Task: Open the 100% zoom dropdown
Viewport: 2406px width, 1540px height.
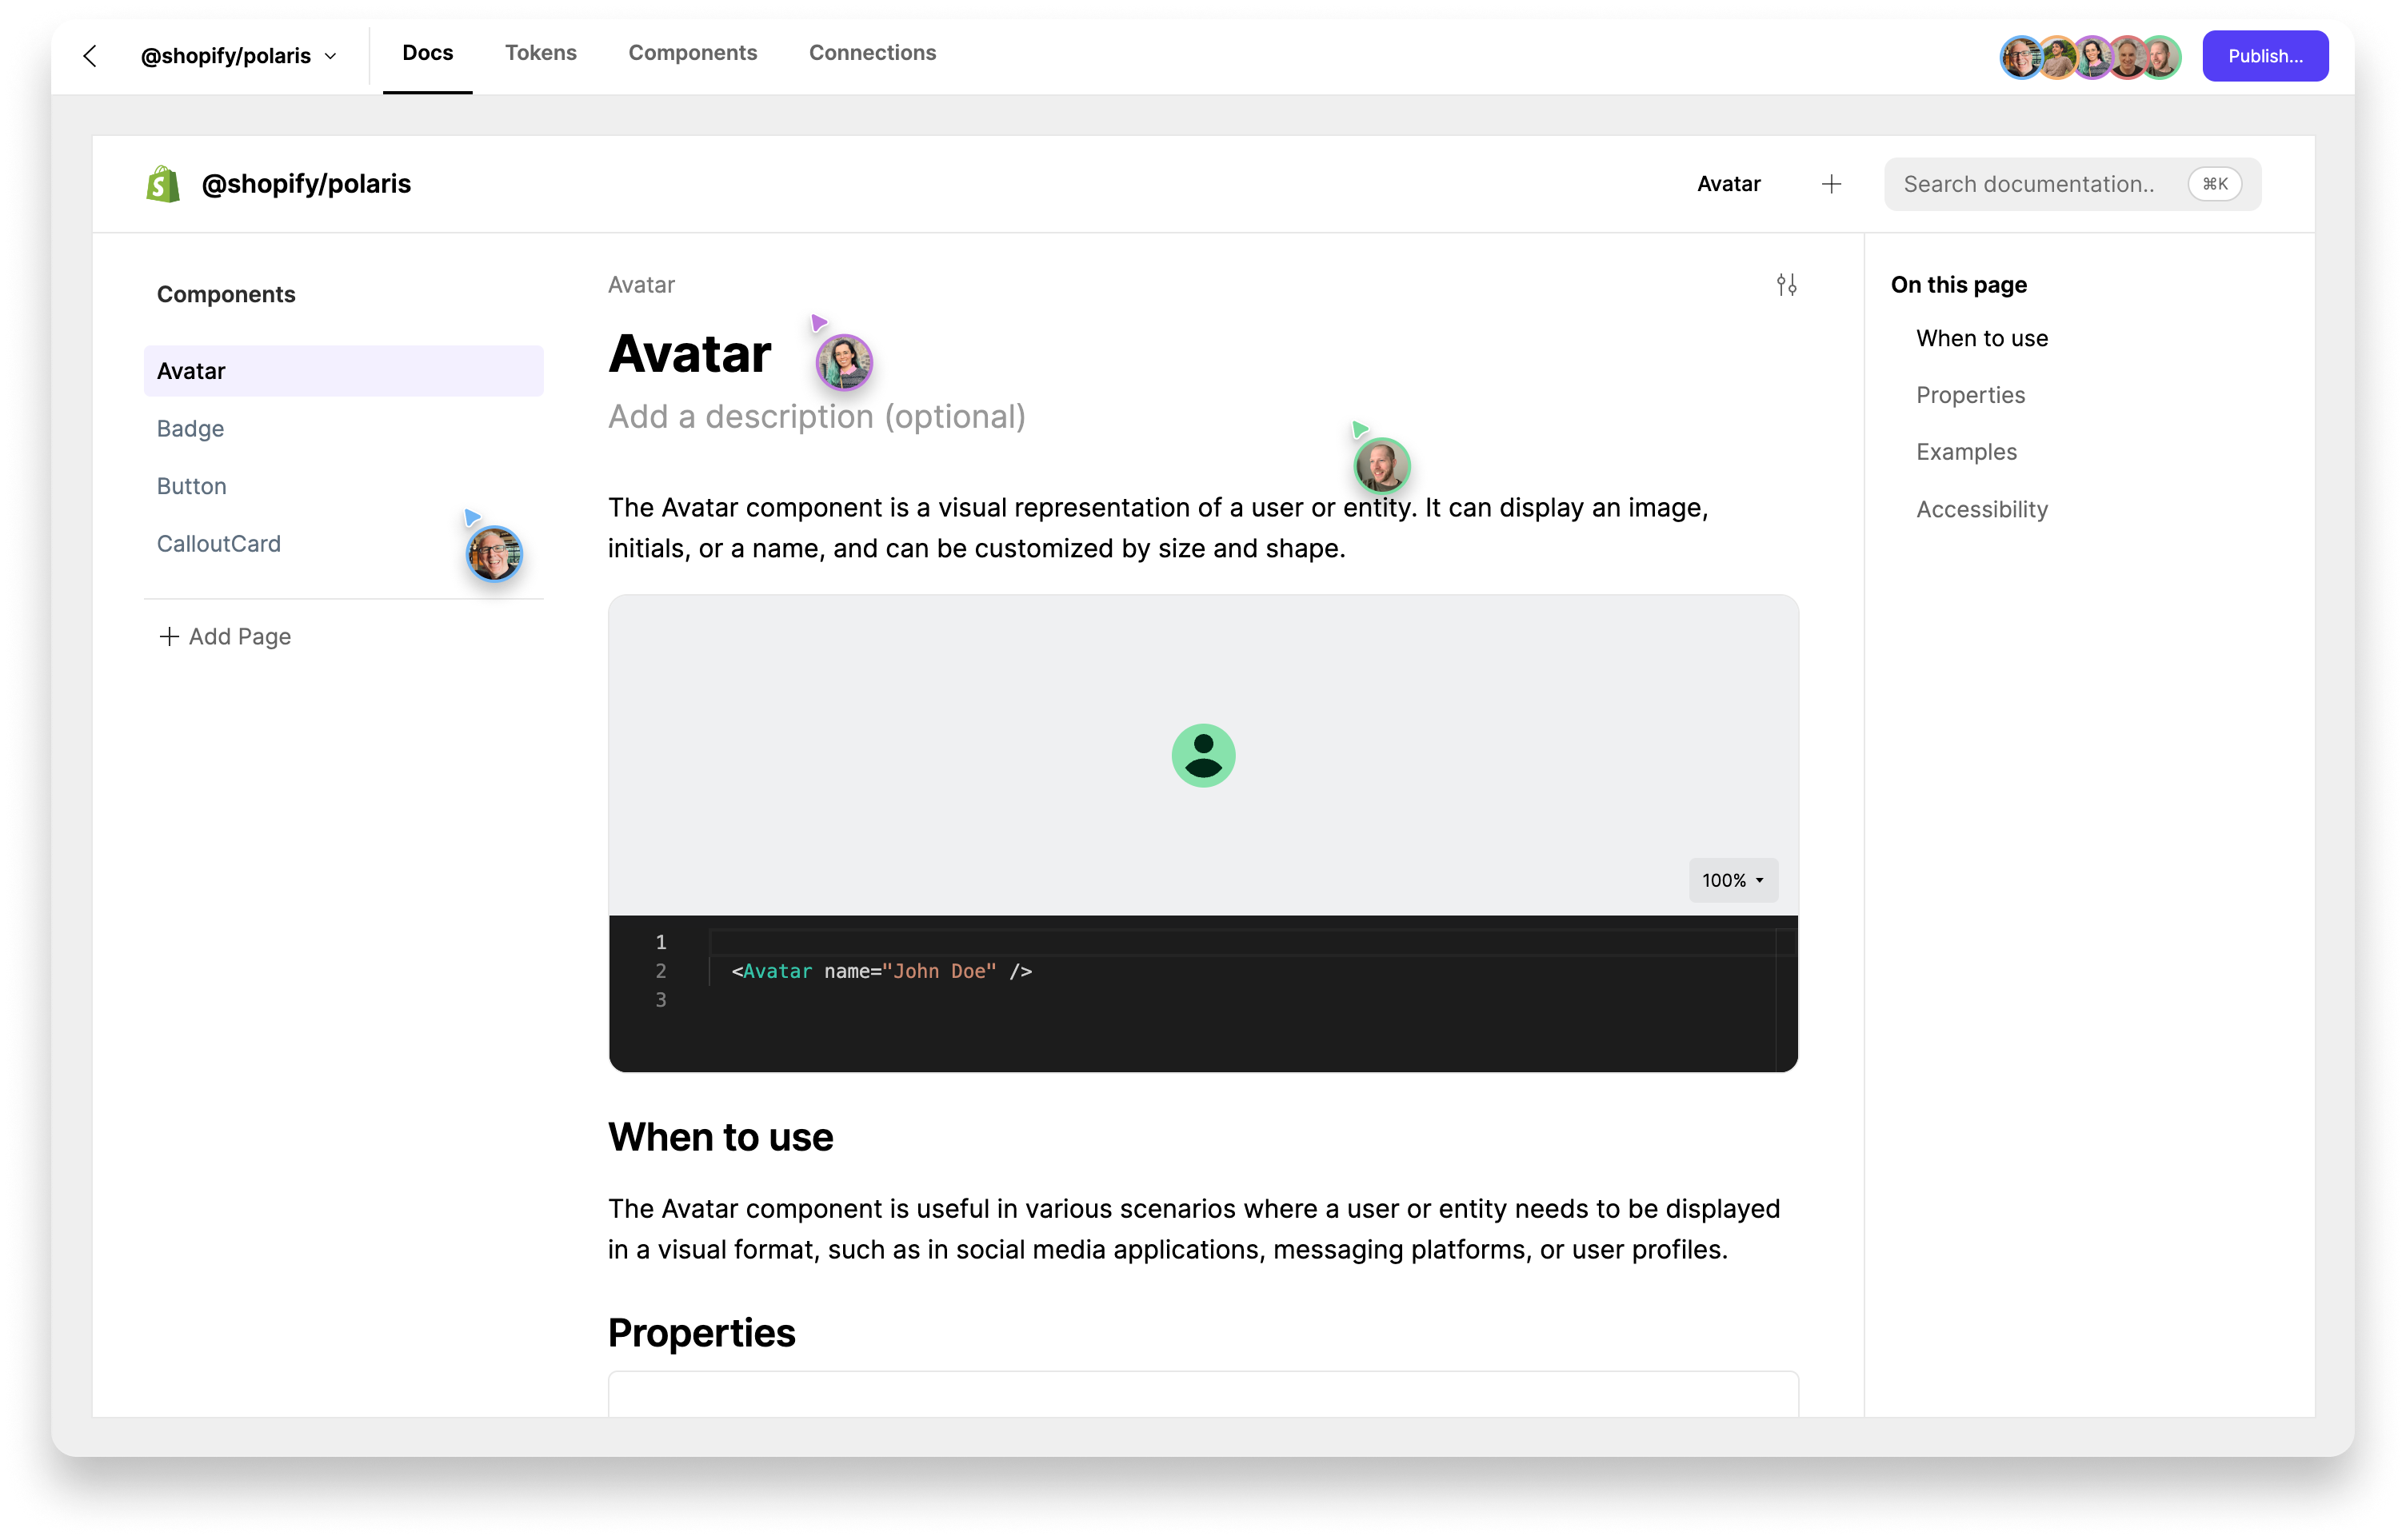Action: [1733, 880]
